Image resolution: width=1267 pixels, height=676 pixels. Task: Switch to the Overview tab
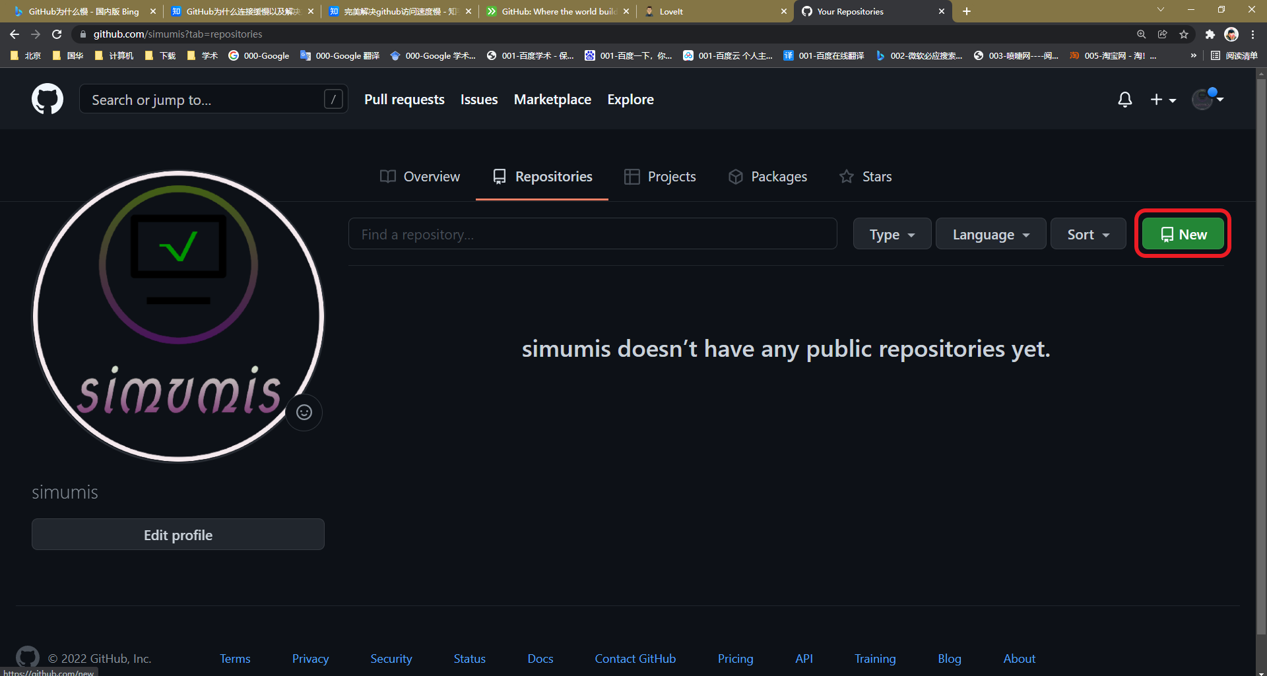click(x=420, y=177)
